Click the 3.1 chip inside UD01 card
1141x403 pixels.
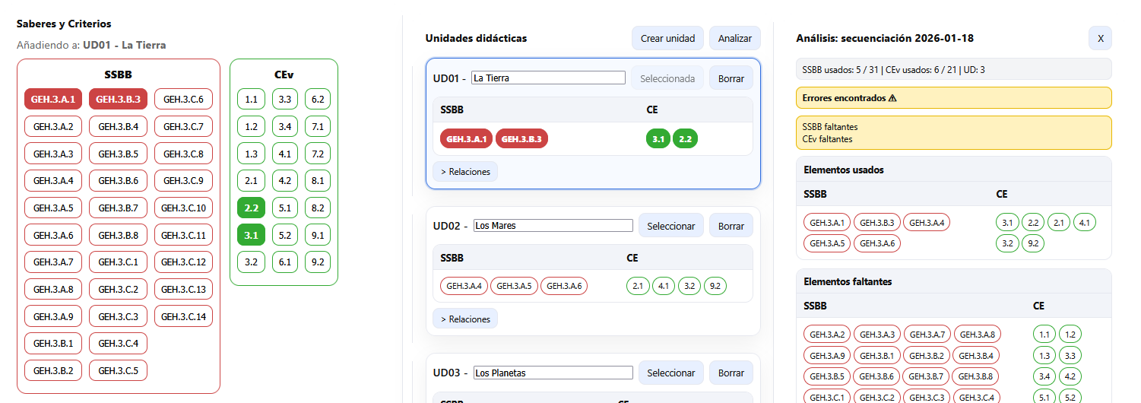658,139
